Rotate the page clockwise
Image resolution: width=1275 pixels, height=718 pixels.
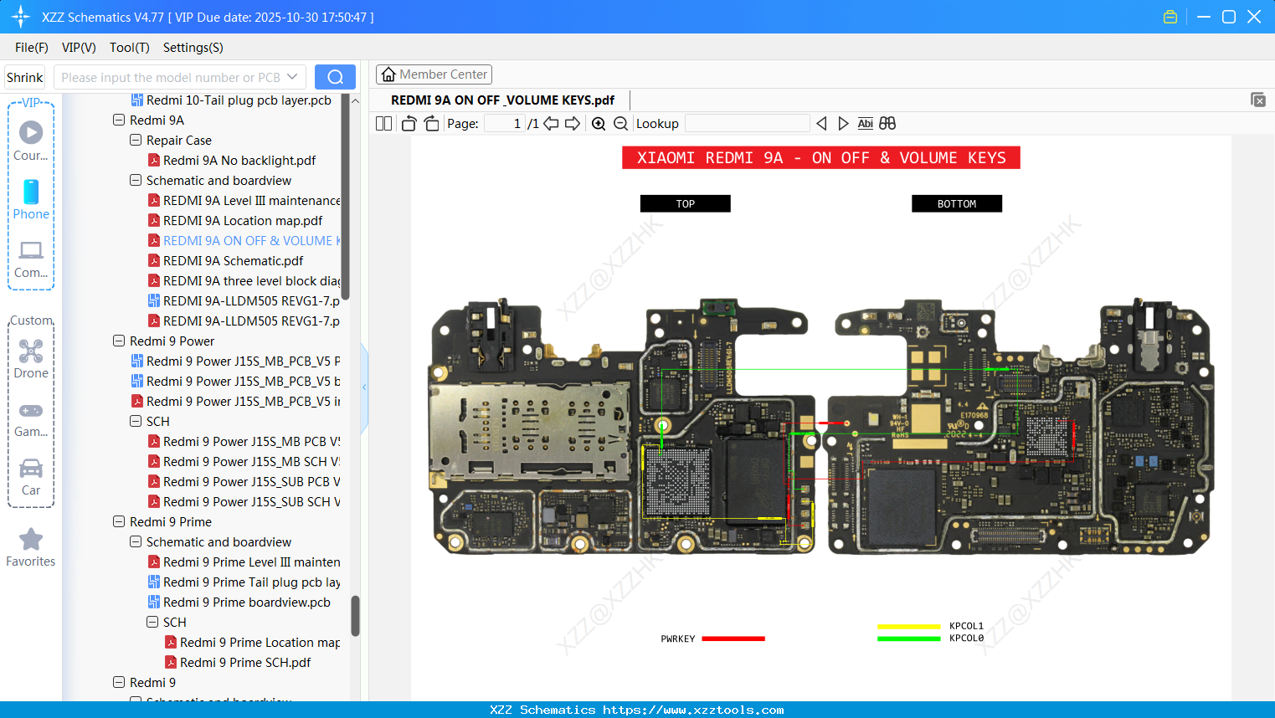(x=431, y=124)
